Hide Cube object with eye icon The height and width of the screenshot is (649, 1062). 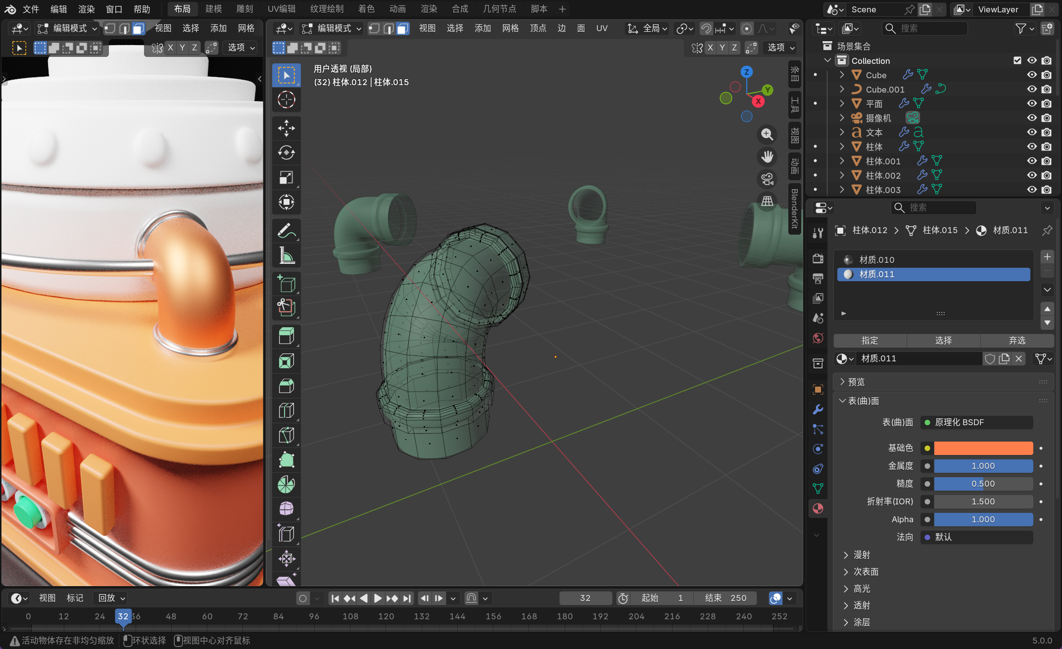click(1032, 75)
